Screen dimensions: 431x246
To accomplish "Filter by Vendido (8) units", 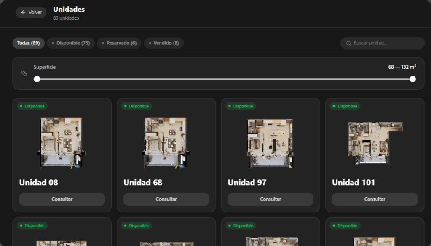I will (x=163, y=43).
